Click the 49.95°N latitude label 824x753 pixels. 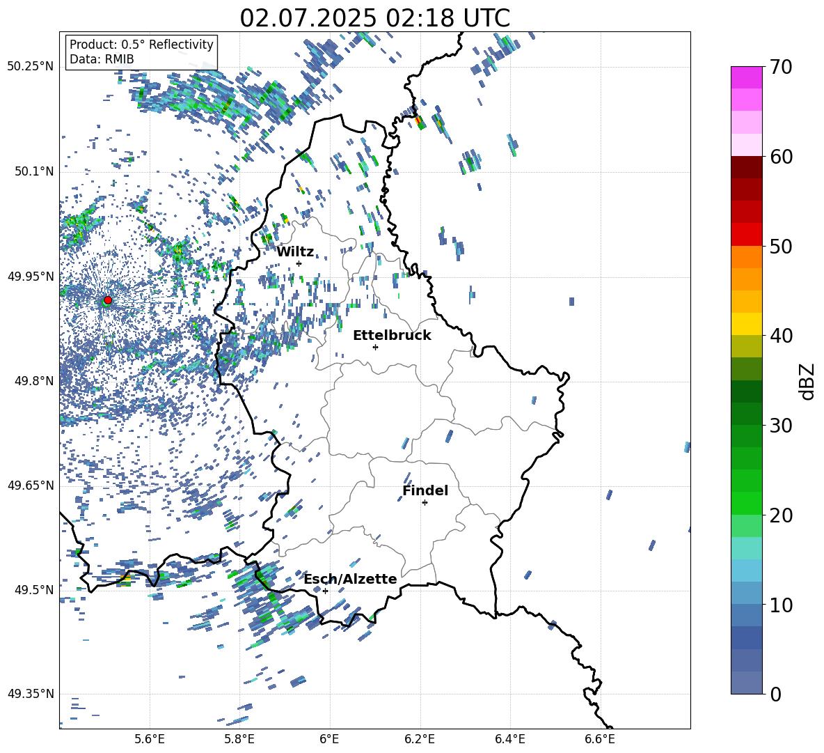[31, 276]
